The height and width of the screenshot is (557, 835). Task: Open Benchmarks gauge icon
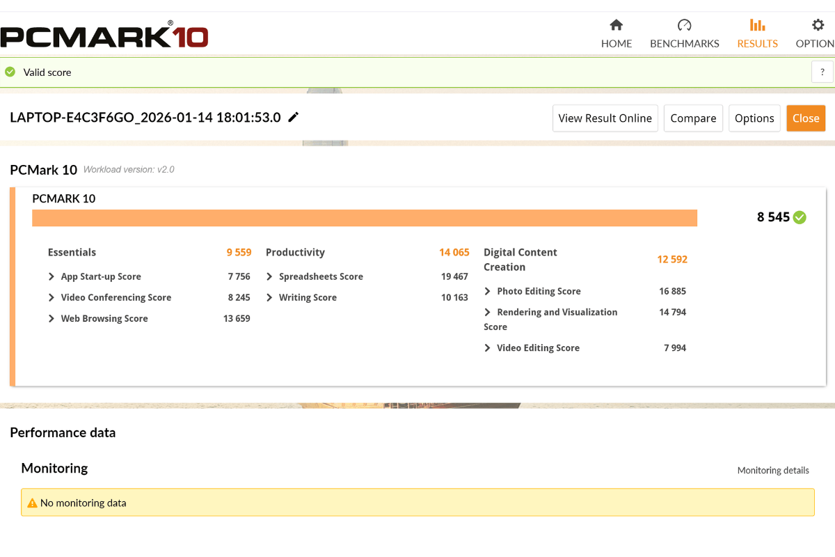[x=685, y=25]
